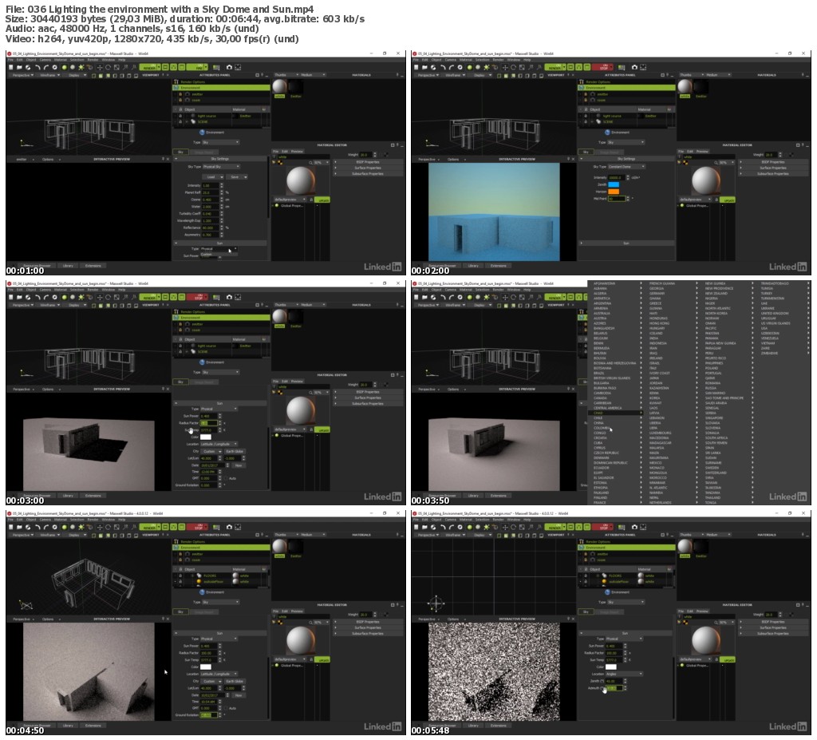Open the Extensions tab in the 00:04:50 frame
This screenshot has height=740, width=817.
tap(93, 726)
